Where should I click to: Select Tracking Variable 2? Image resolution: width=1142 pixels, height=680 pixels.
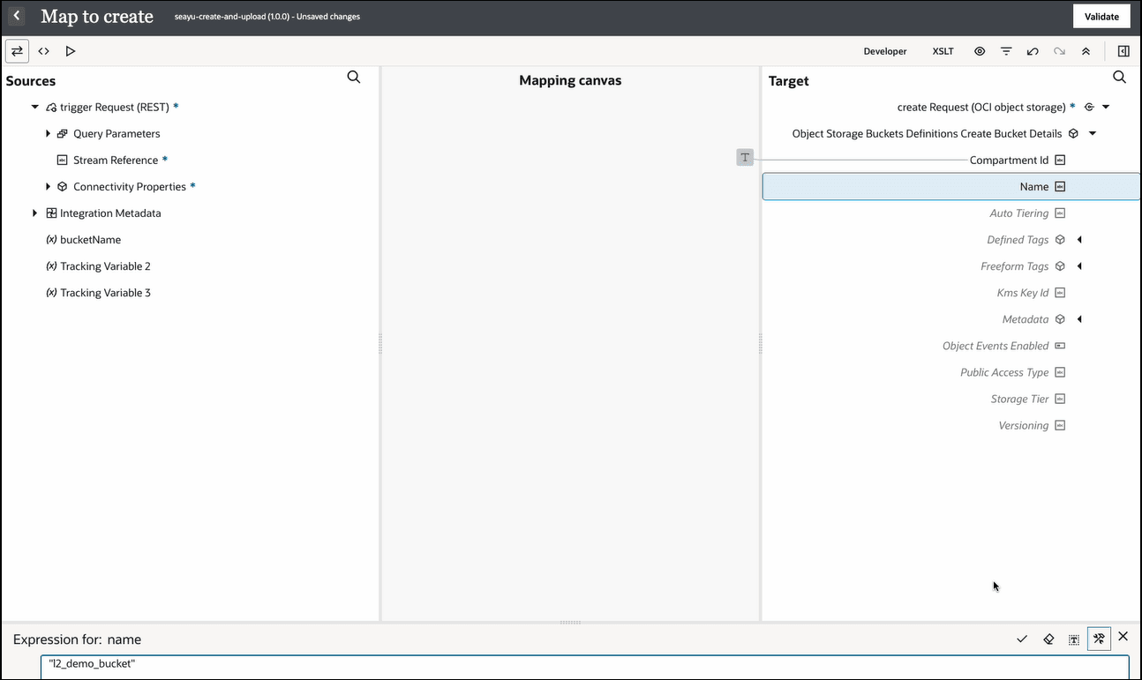(x=105, y=266)
